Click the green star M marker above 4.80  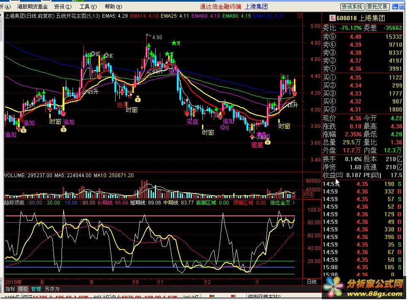point(176,43)
